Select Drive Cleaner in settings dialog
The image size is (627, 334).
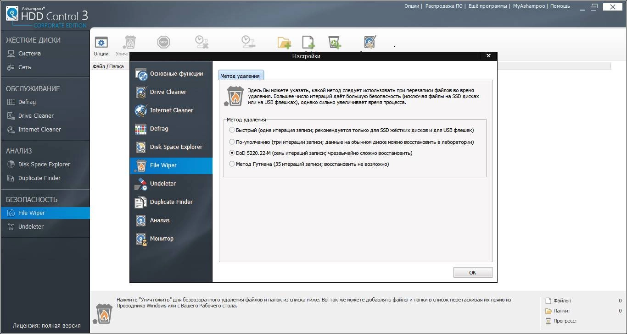click(x=171, y=92)
